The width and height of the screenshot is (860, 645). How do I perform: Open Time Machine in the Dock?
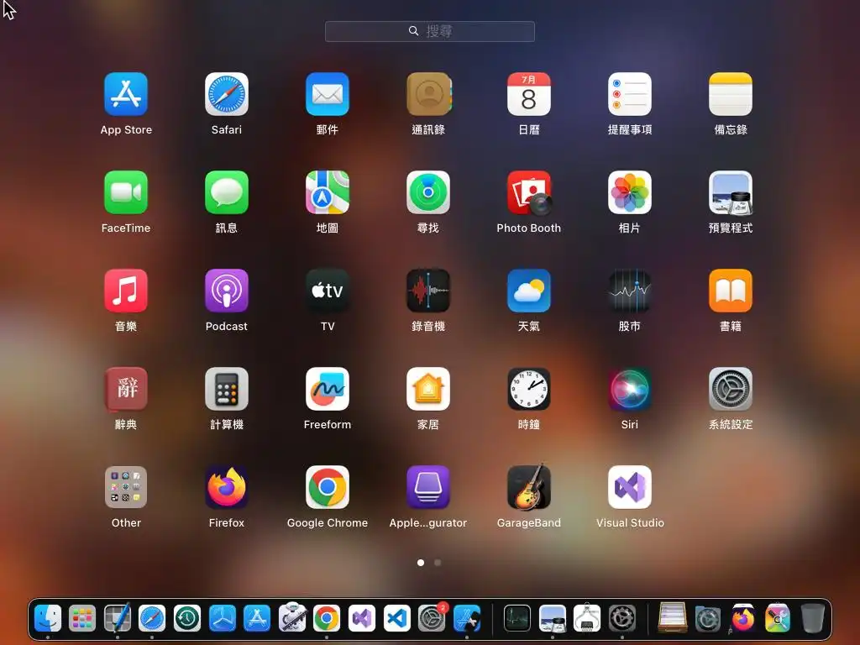click(187, 618)
